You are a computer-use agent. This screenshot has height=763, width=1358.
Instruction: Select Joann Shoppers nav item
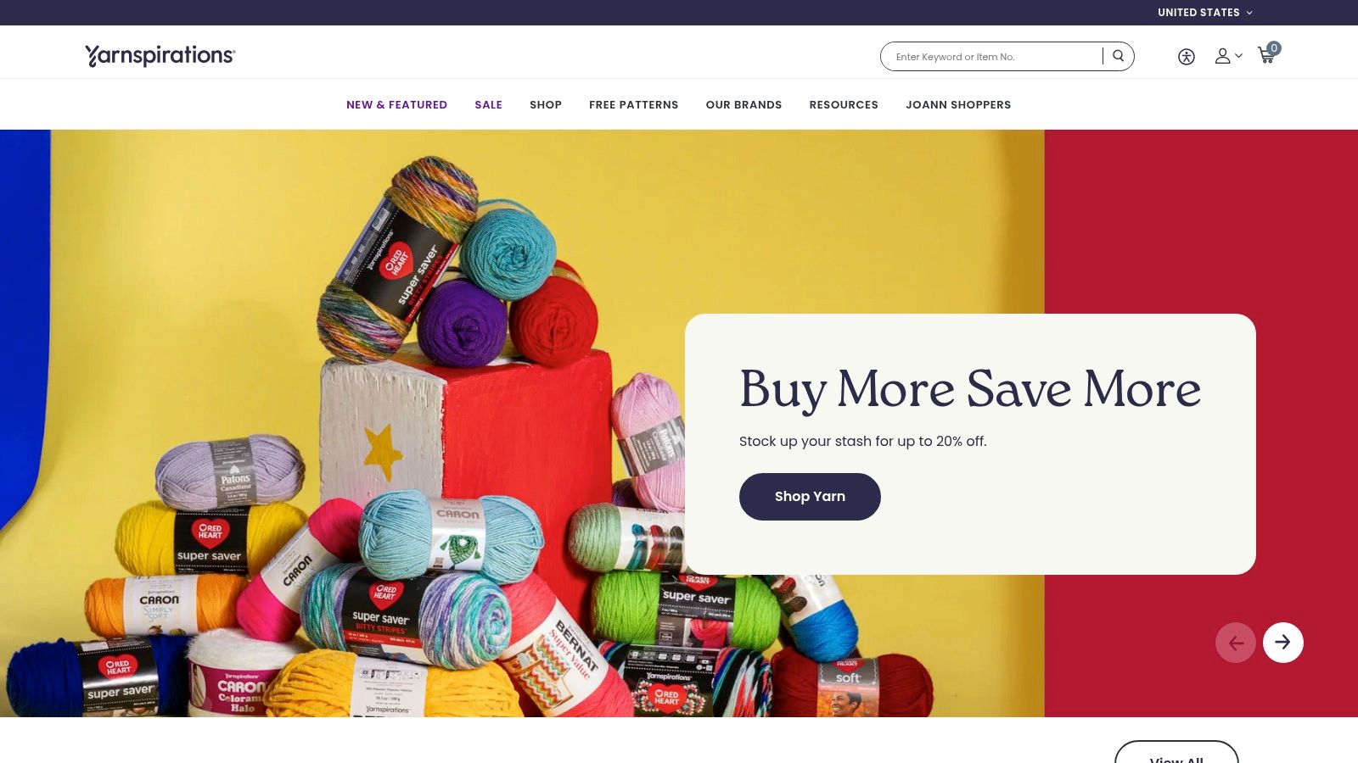tap(958, 104)
